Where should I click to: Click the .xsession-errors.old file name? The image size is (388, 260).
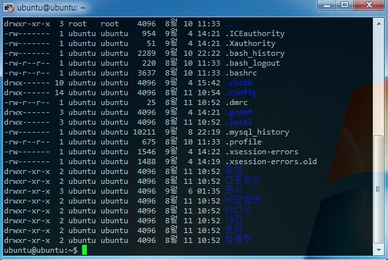click(271, 162)
